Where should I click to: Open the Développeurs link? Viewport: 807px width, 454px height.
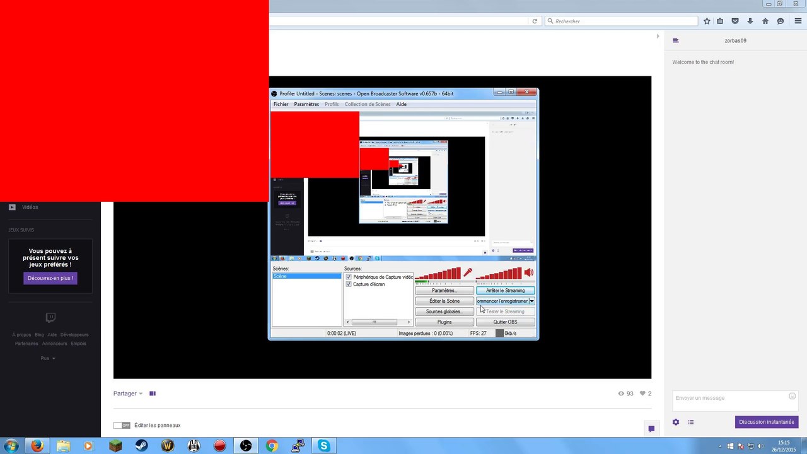(x=74, y=335)
